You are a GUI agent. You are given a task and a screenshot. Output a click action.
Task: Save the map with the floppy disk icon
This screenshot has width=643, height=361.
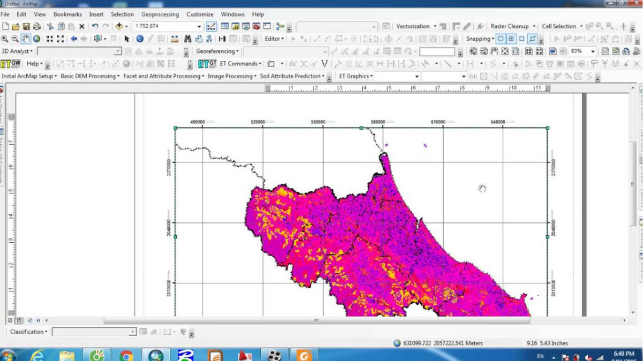(x=26, y=26)
